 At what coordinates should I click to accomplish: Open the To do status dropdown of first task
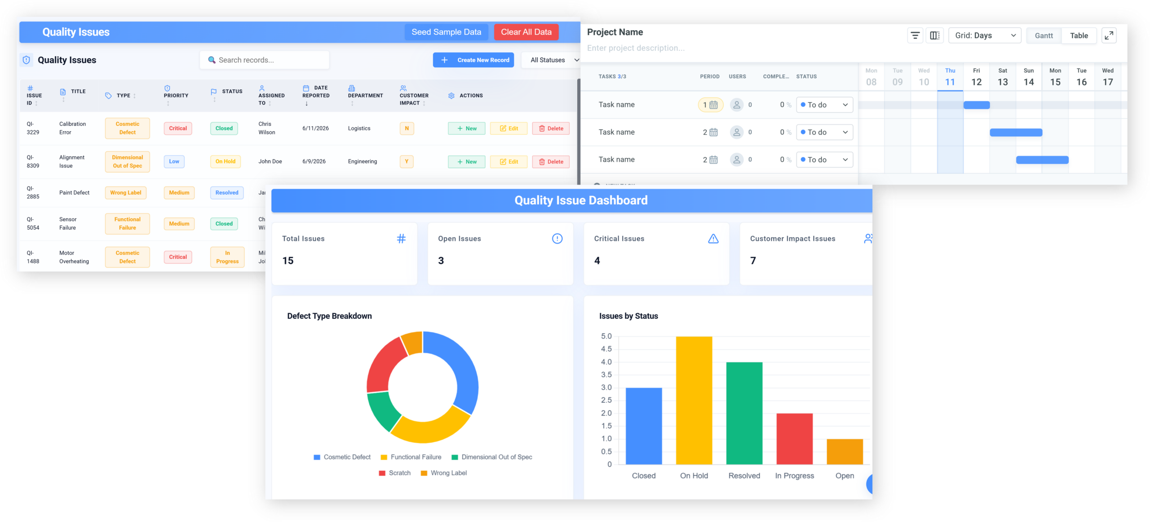[x=824, y=105]
